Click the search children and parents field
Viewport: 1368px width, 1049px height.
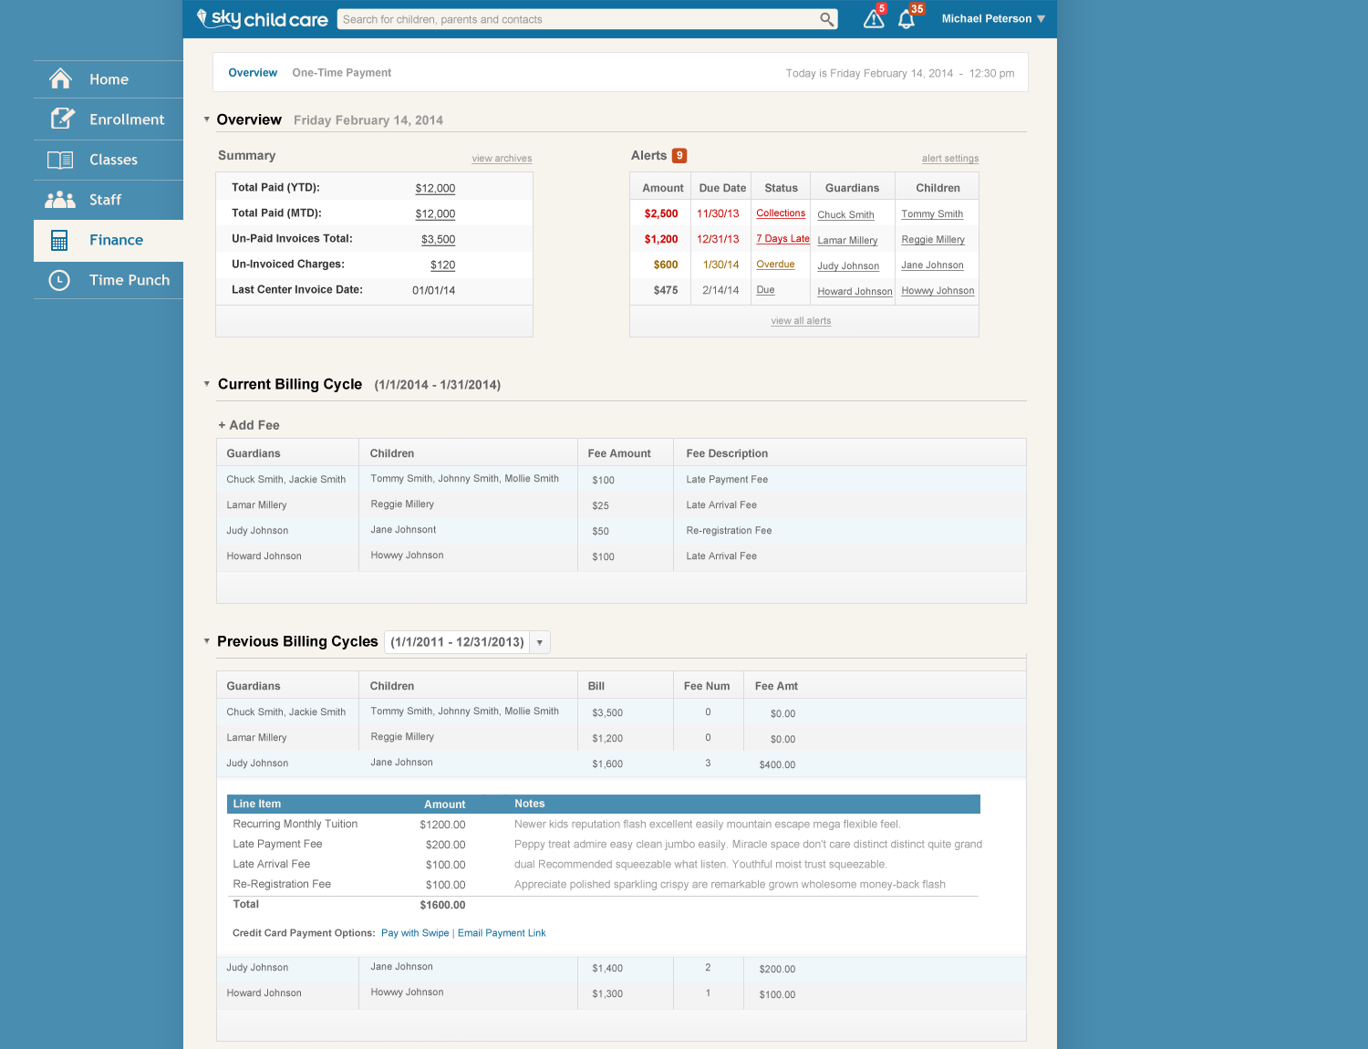coord(577,19)
